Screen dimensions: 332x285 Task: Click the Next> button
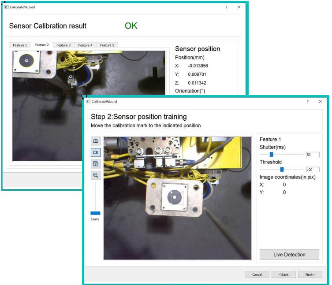pos(310,274)
